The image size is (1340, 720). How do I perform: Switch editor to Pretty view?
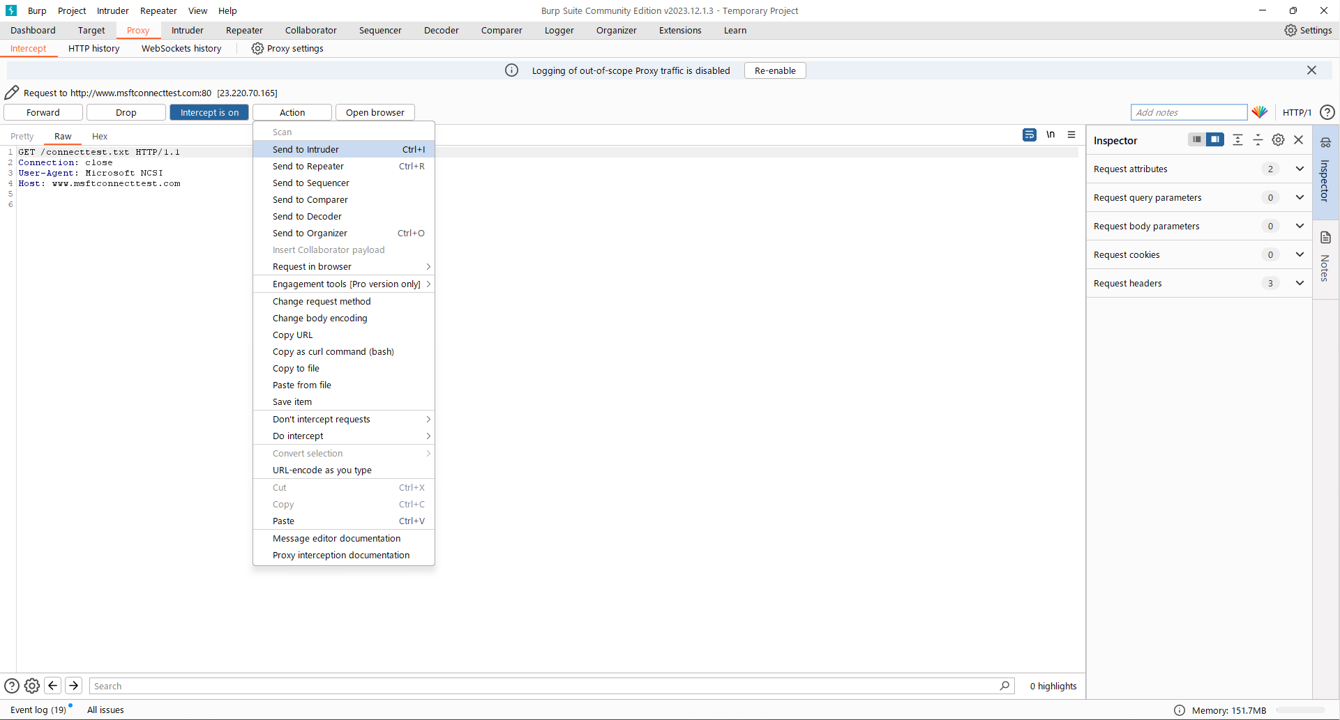pos(22,136)
